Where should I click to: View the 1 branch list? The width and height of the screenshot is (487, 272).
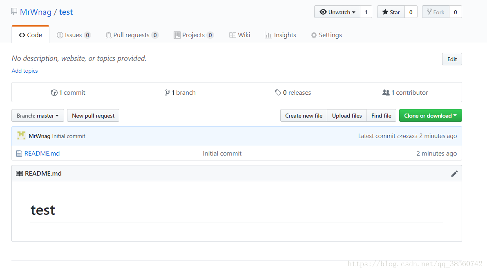pos(180,93)
